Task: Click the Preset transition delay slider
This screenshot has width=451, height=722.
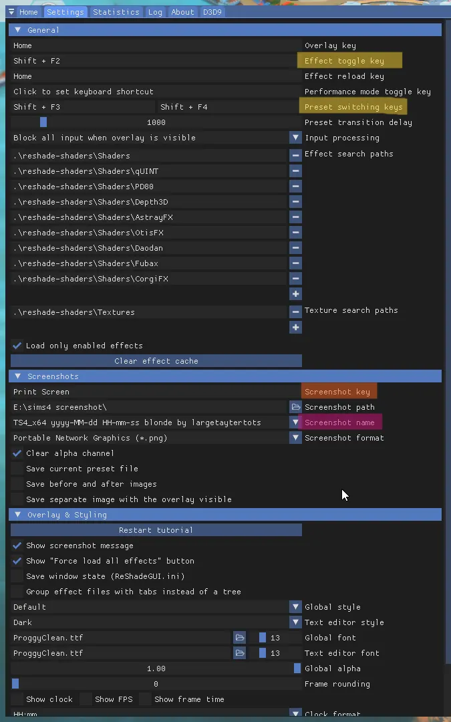Action: point(156,122)
